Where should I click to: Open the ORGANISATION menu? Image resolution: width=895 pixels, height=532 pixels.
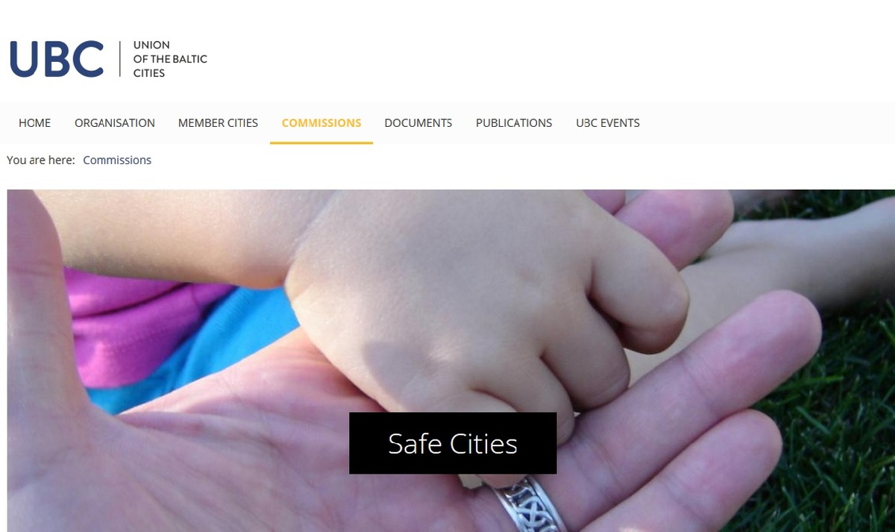[115, 123]
